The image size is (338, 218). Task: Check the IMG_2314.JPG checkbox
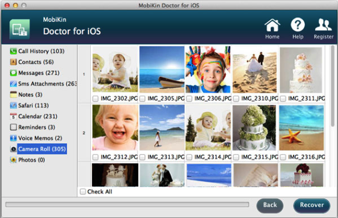click(189, 157)
